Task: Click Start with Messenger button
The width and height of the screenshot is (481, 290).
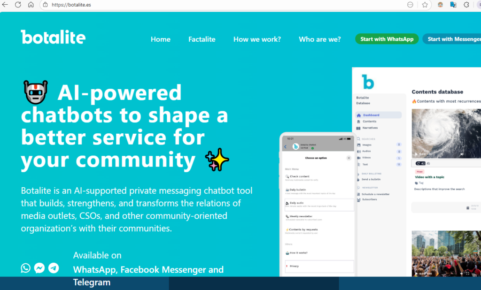Action: coord(452,39)
